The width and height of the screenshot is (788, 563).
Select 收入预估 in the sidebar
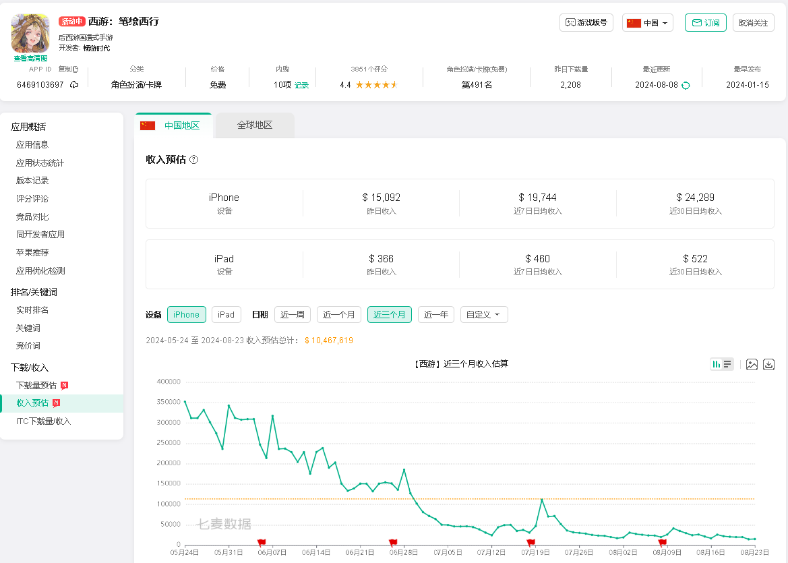coord(32,403)
